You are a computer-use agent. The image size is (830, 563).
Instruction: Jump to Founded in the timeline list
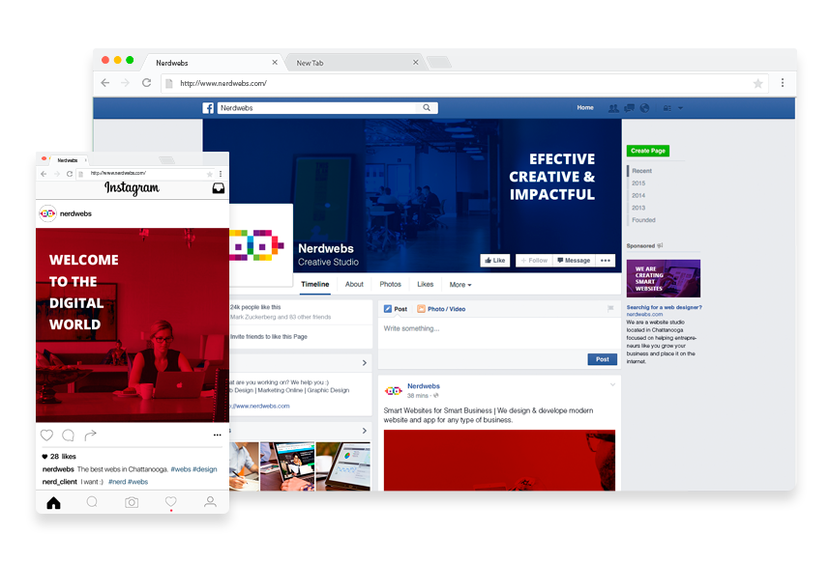click(x=643, y=220)
